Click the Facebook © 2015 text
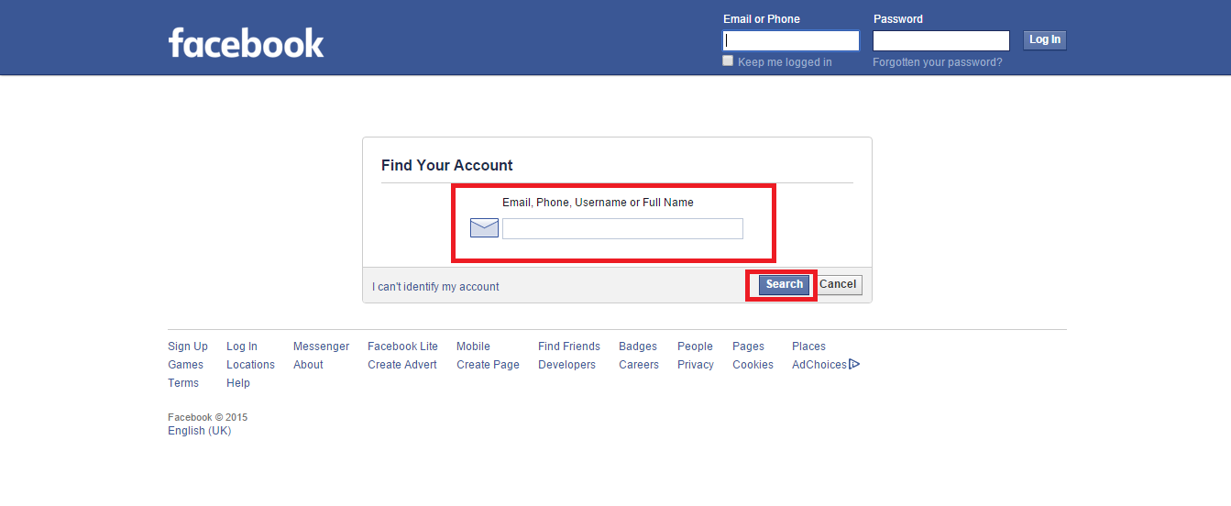 coord(207,417)
